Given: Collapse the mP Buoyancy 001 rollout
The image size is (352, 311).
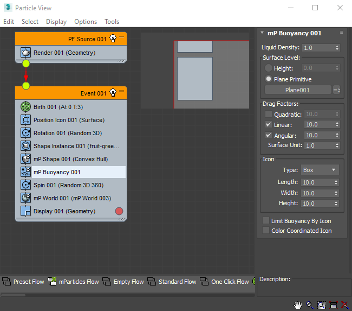Looking at the screenshot, I should 262,33.
